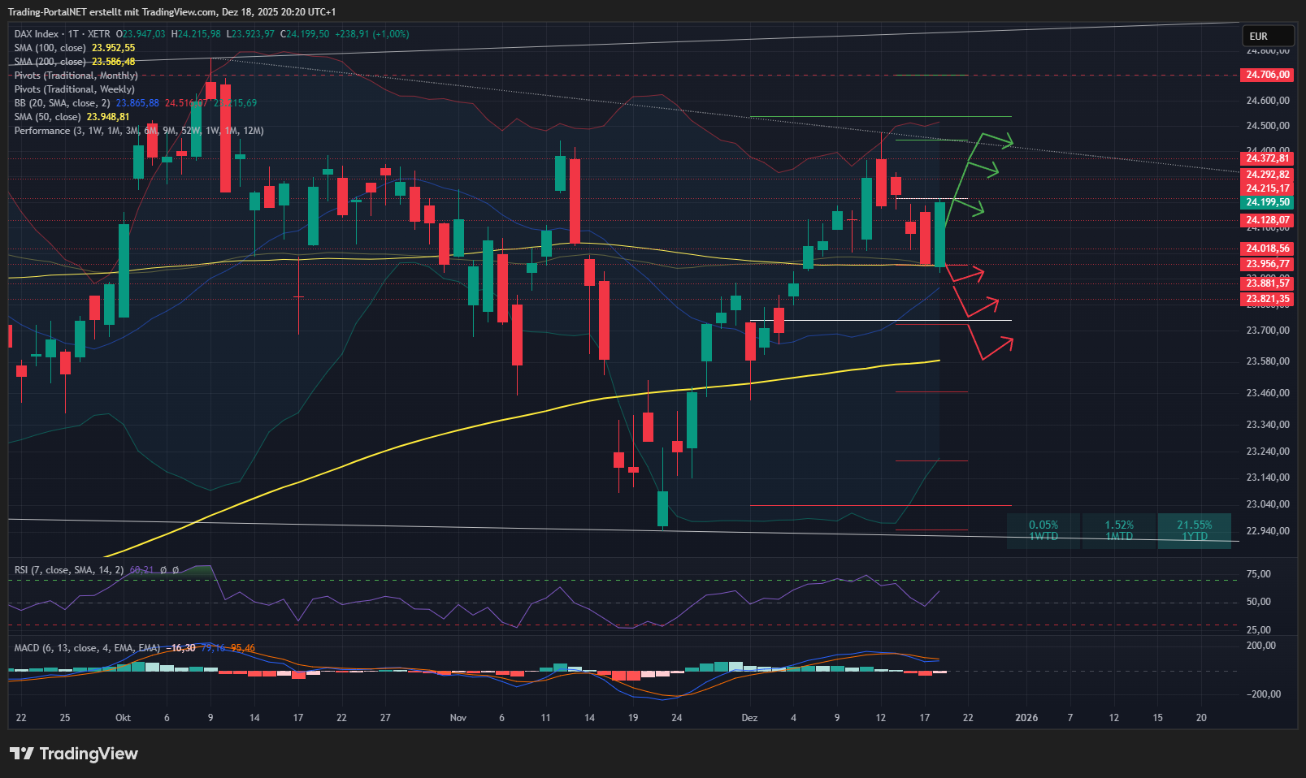Click the SMA (100, close) indicator label
This screenshot has width=1306, height=778.
tap(50, 48)
